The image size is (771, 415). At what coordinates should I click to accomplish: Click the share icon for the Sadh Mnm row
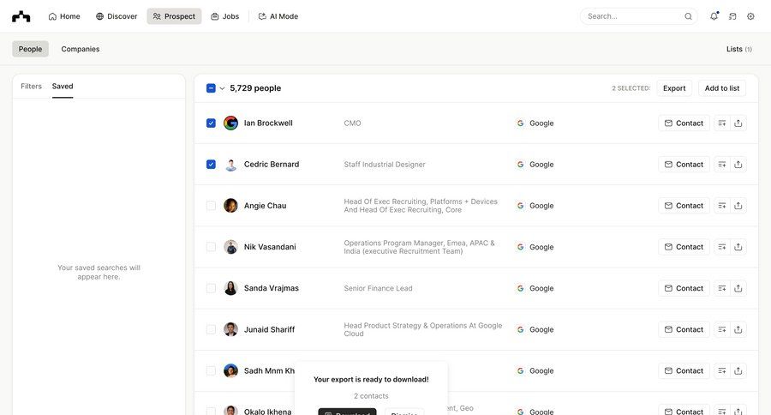738,370
